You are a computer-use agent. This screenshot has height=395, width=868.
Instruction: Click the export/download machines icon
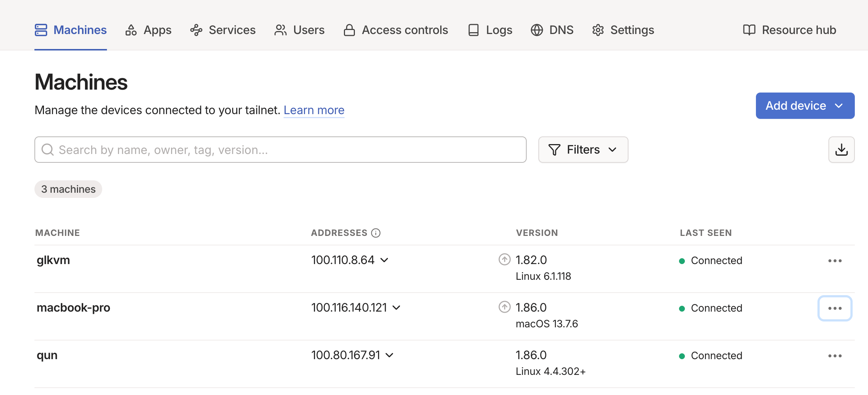tap(841, 150)
